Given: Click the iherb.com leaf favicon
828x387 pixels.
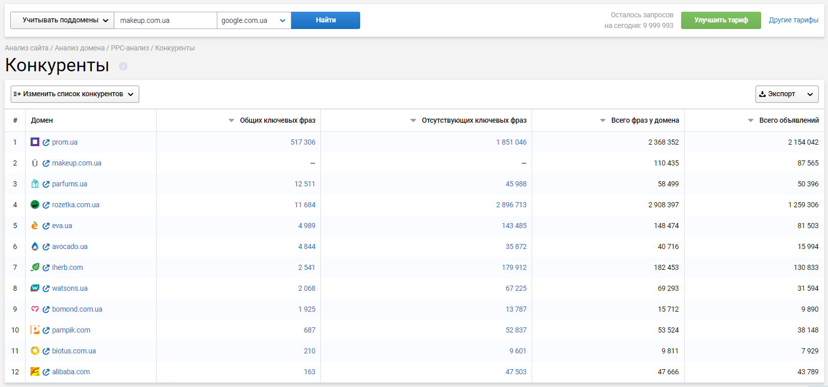Looking at the screenshot, I should click(x=35, y=267).
